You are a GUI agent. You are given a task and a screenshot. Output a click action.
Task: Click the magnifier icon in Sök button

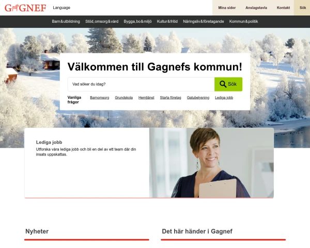[223, 84]
